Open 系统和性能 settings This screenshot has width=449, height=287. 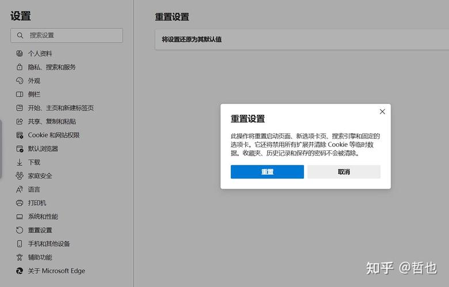point(43,217)
